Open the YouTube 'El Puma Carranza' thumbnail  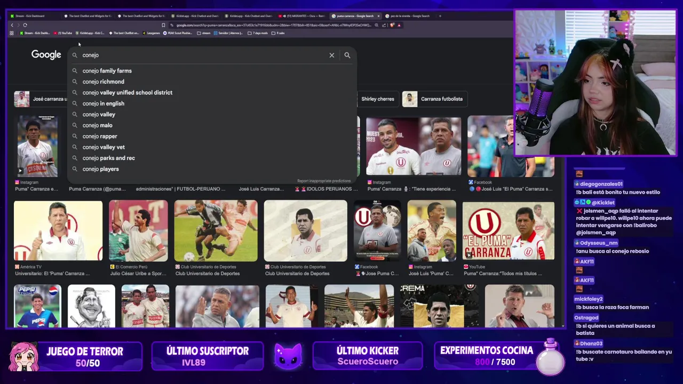tap(508, 230)
